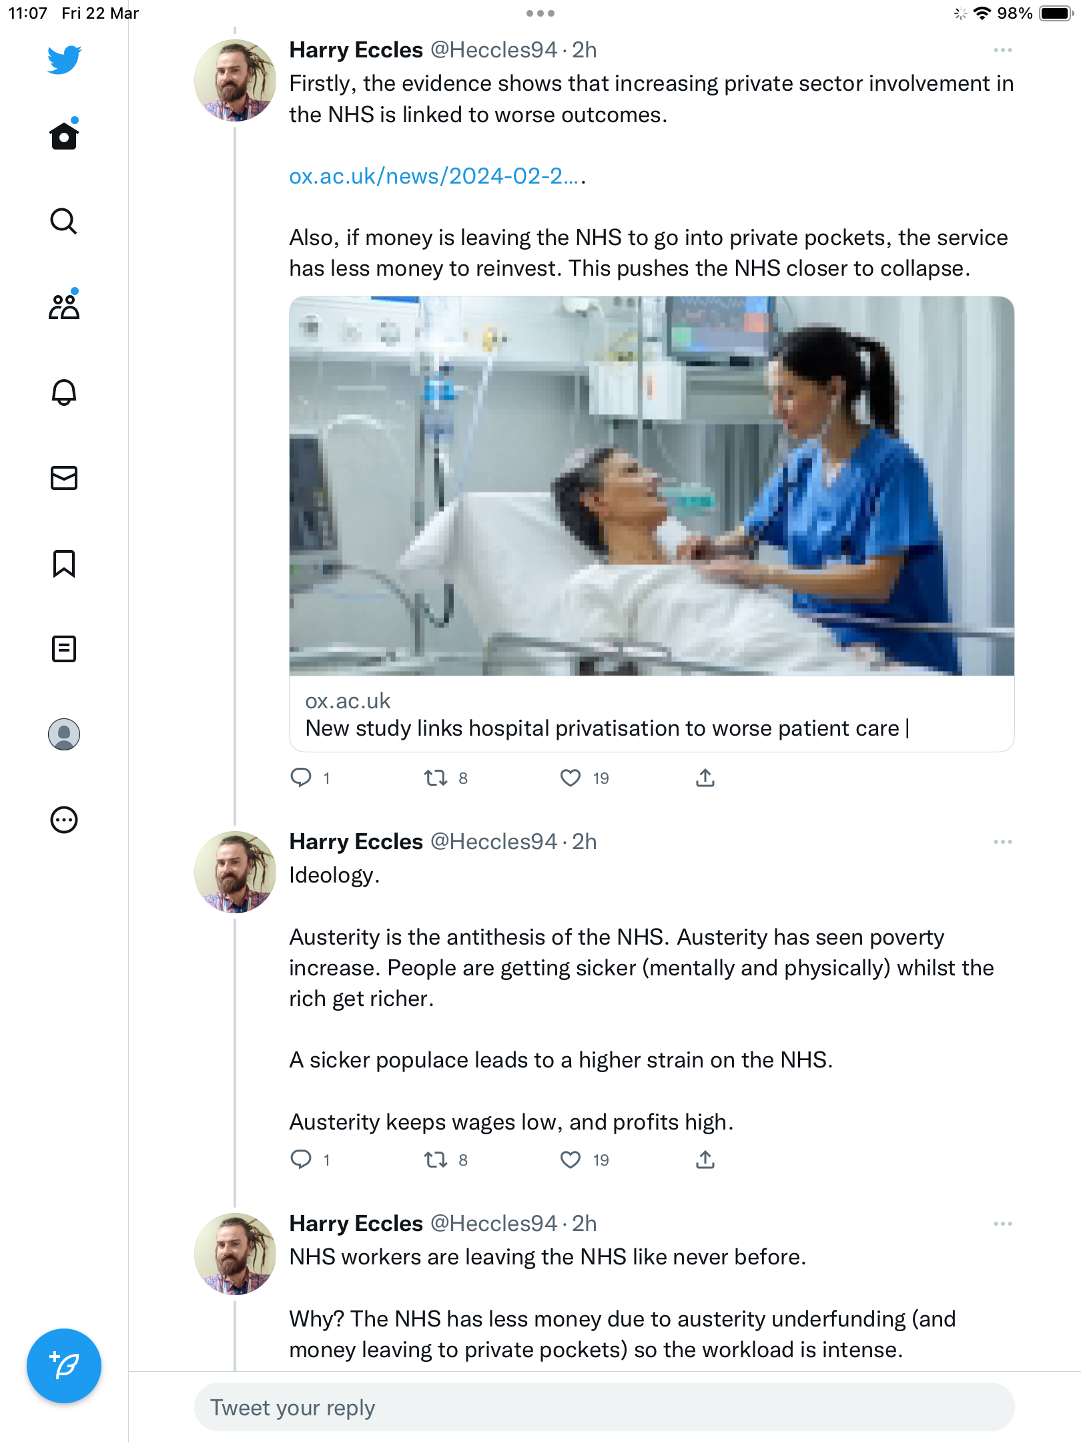Like the 'Ideology.' austerity tweet
This screenshot has width=1081, height=1442.
pos(571,1160)
